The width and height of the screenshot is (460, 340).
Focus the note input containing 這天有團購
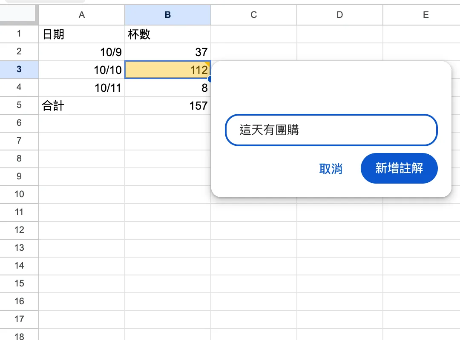[x=331, y=130]
